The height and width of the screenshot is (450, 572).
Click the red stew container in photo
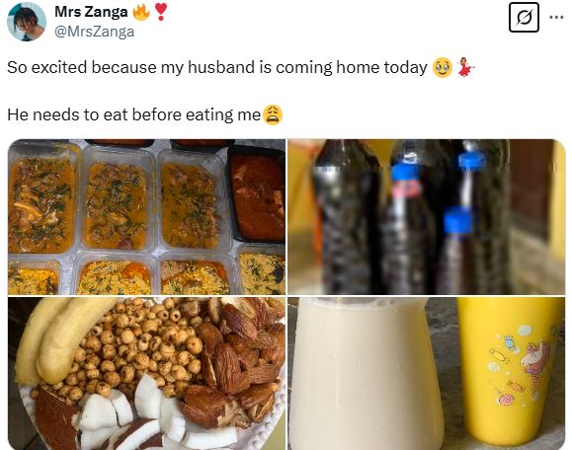pos(257,193)
